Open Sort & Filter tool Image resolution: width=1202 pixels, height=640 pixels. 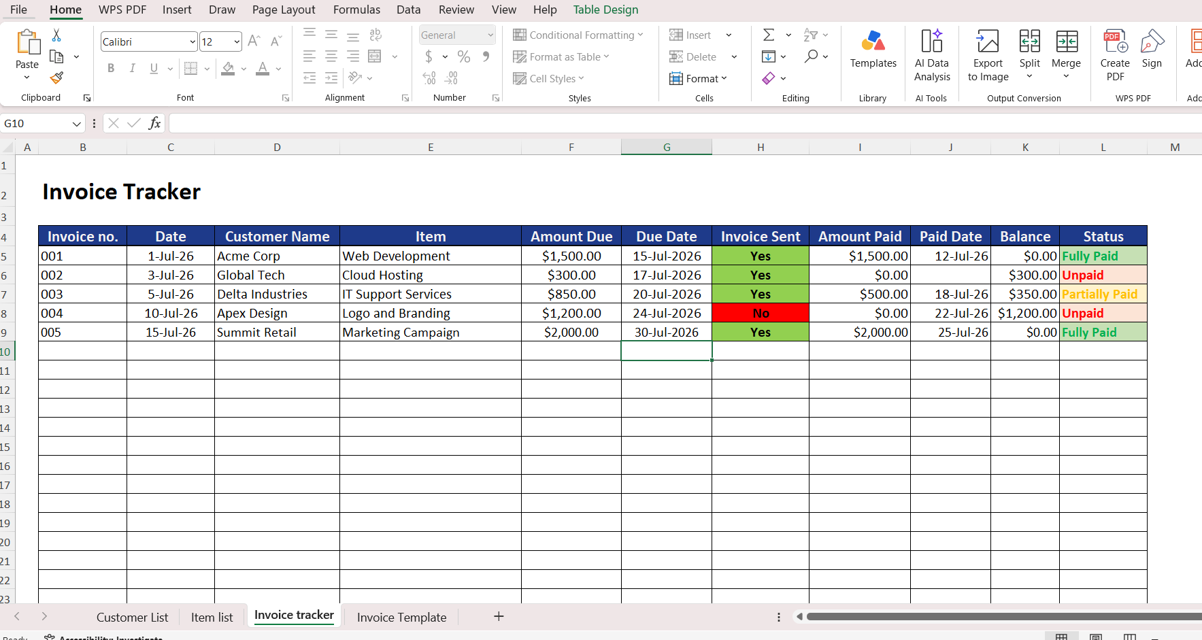[x=810, y=35]
